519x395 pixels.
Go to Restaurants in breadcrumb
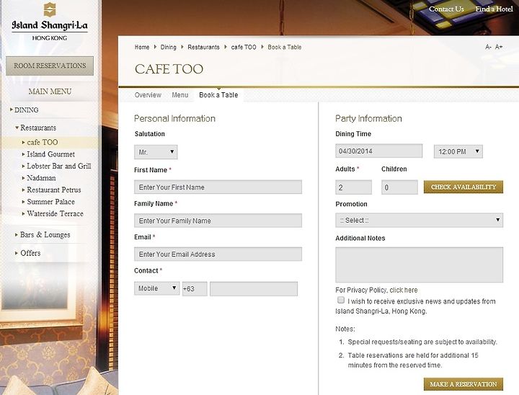[x=203, y=47]
